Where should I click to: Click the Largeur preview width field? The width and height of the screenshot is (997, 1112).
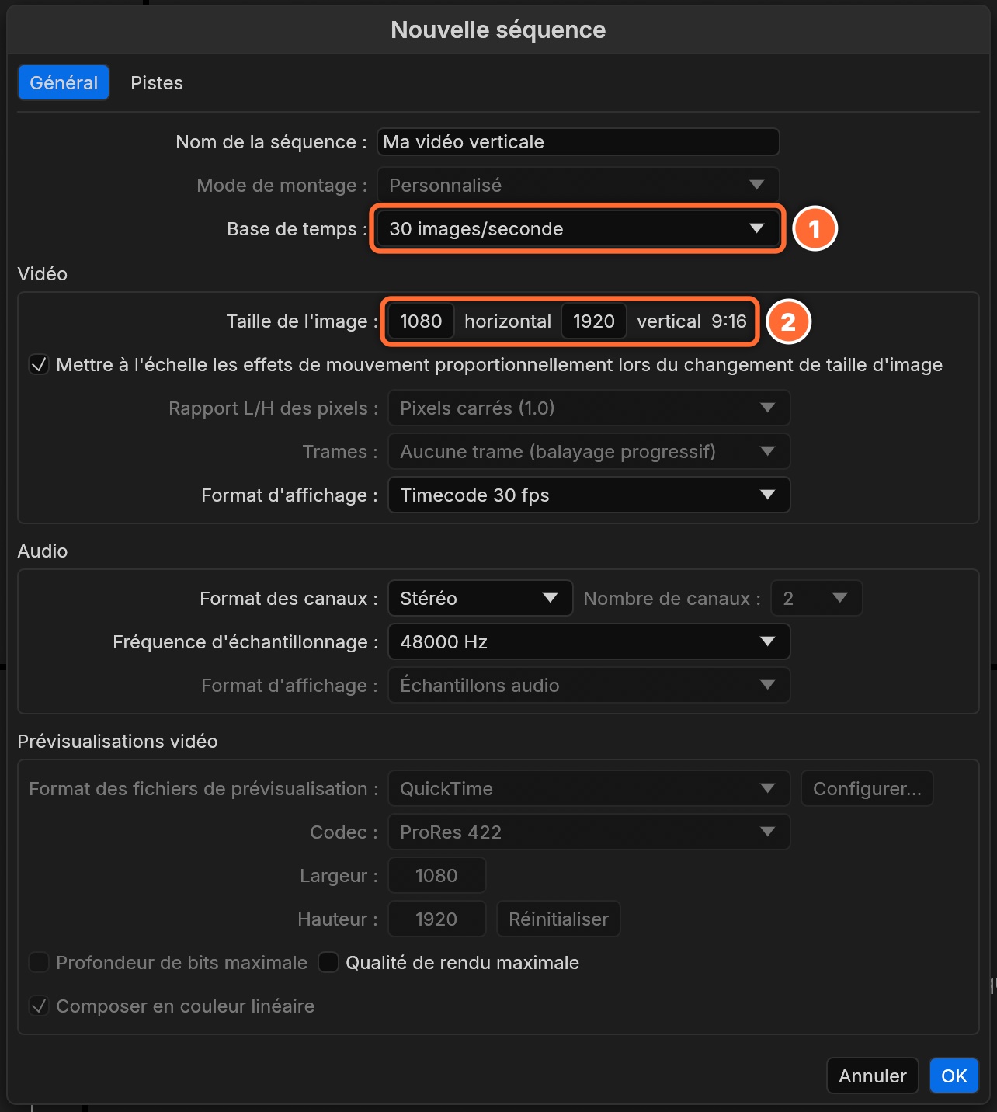(x=436, y=876)
